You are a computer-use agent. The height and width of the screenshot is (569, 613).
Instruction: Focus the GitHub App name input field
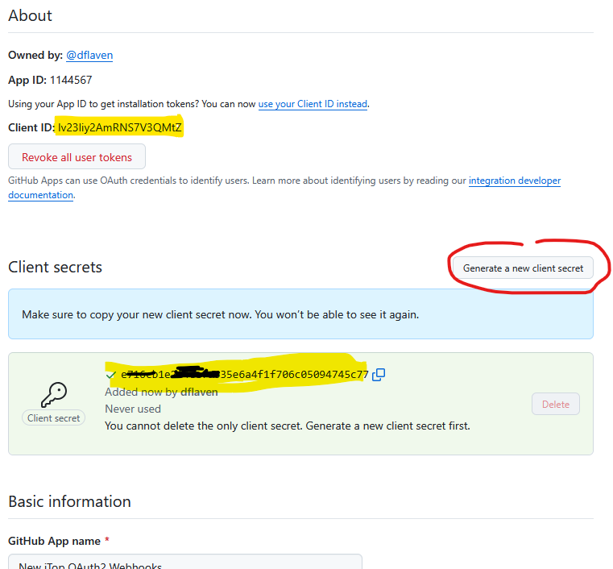pos(185,563)
